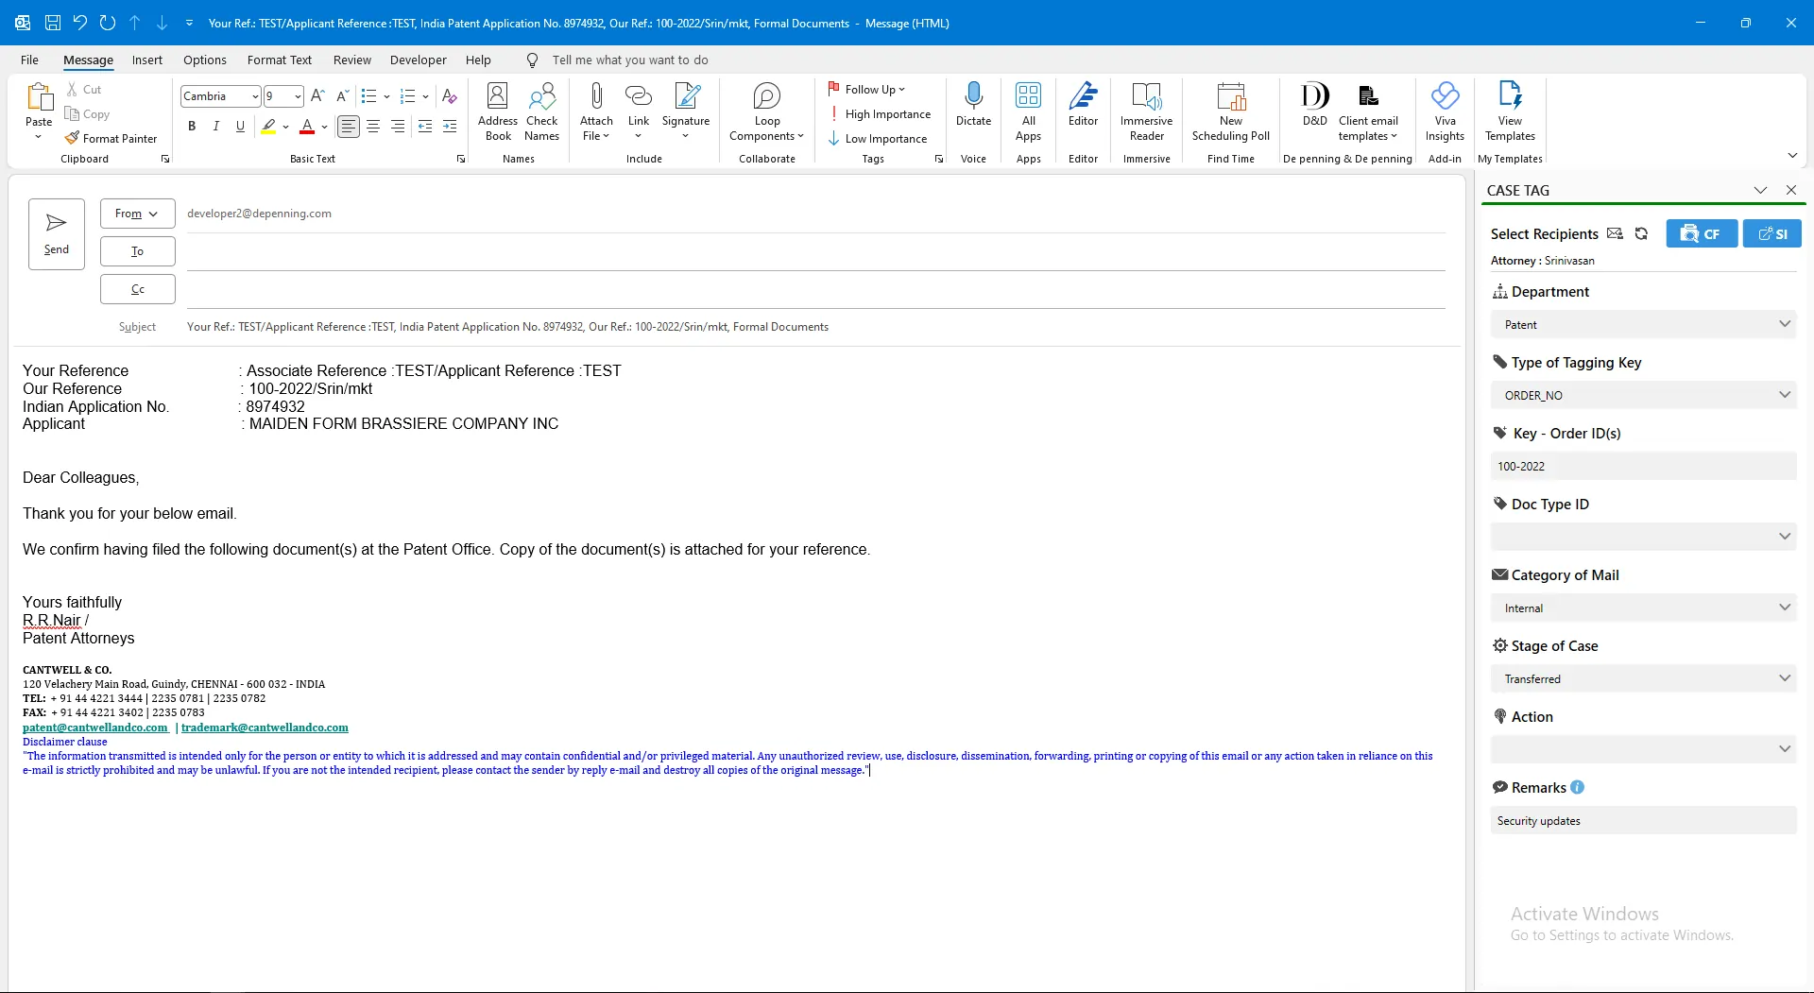Image resolution: width=1814 pixels, height=993 pixels.
Task: Start Dictate microphone
Action: tap(973, 105)
